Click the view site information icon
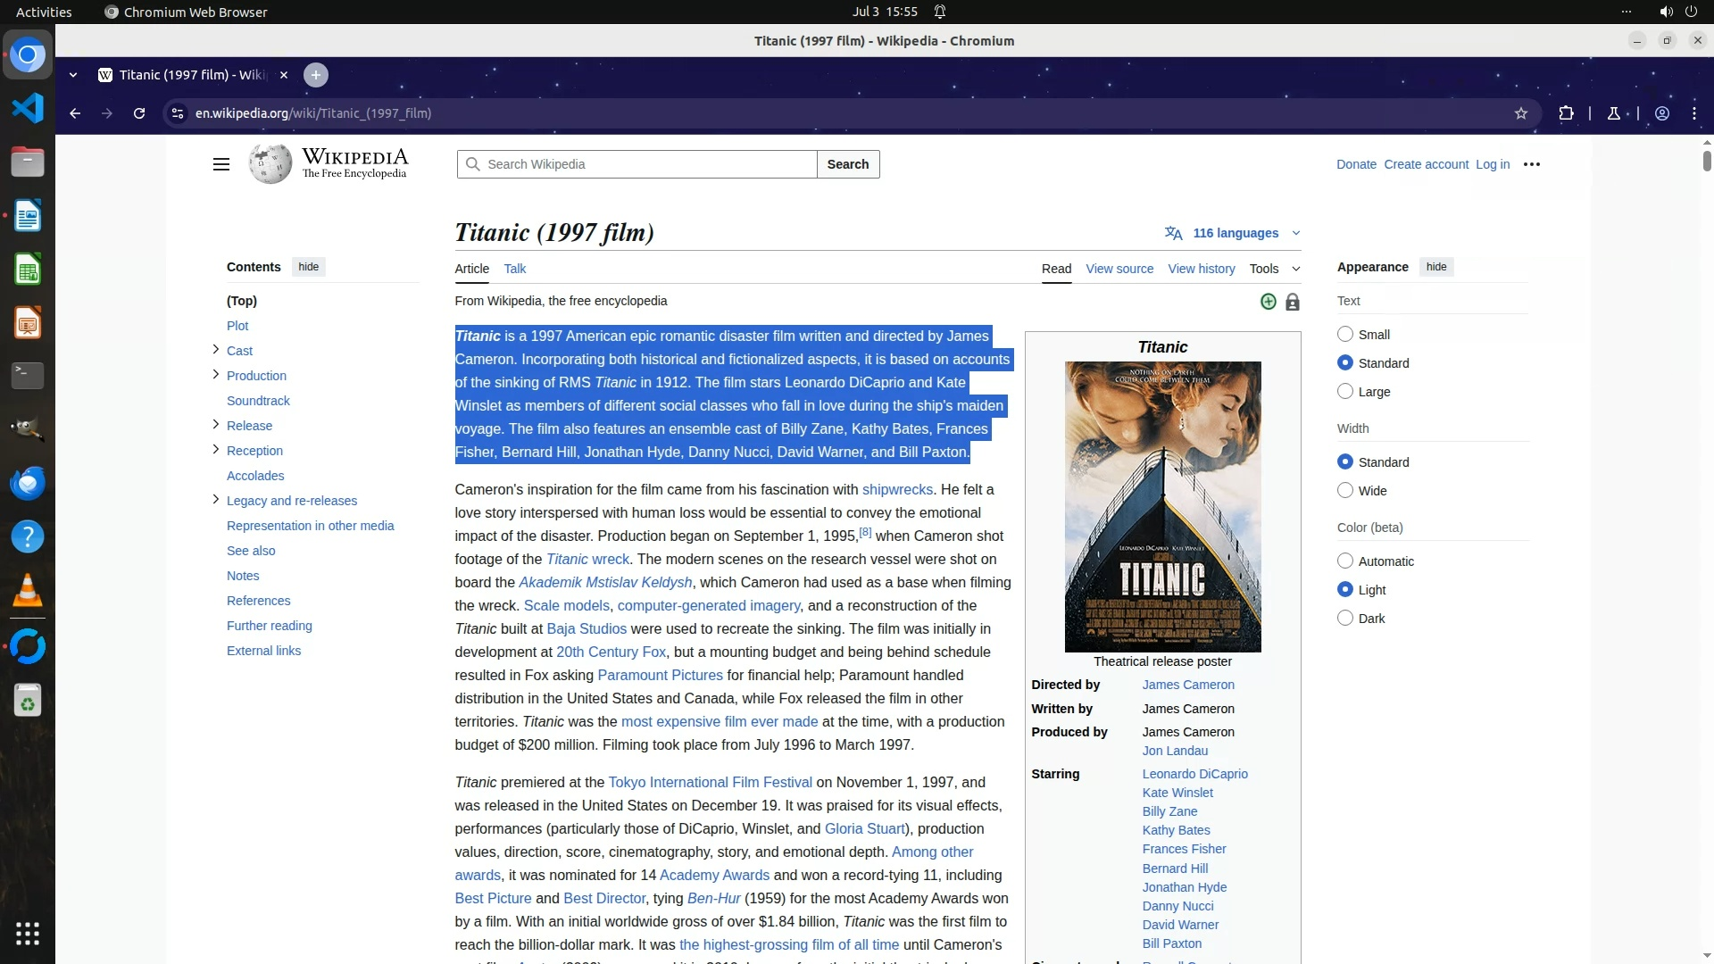The width and height of the screenshot is (1714, 964). [x=178, y=113]
